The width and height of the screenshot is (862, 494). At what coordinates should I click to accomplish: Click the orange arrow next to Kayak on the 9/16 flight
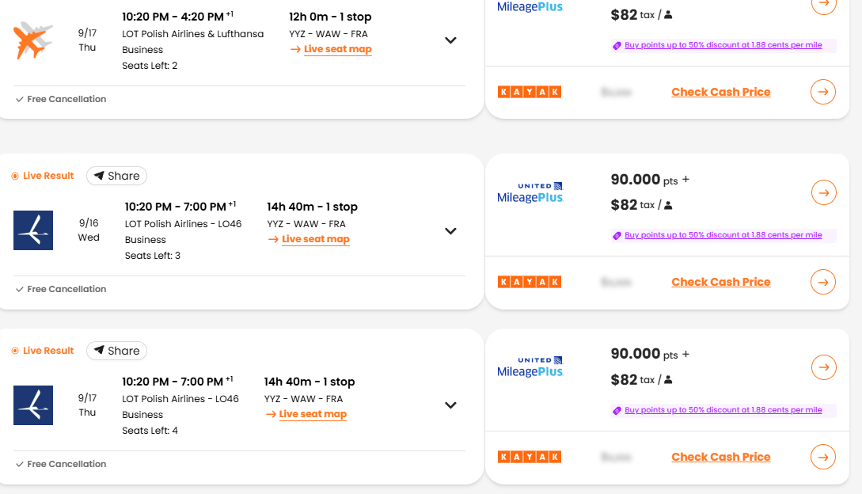pyautogui.click(x=823, y=282)
